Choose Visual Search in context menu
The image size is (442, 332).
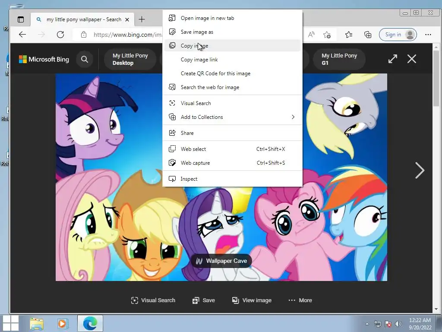[233, 103]
